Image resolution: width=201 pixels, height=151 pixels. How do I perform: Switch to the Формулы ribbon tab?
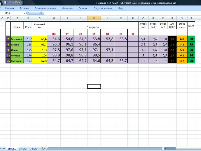coord(67,8)
